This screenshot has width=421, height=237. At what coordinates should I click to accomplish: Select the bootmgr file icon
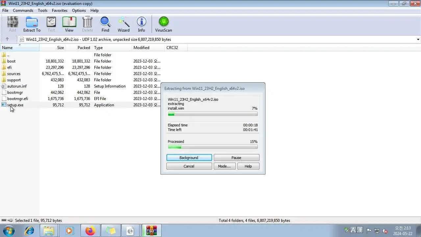coord(4,92)
